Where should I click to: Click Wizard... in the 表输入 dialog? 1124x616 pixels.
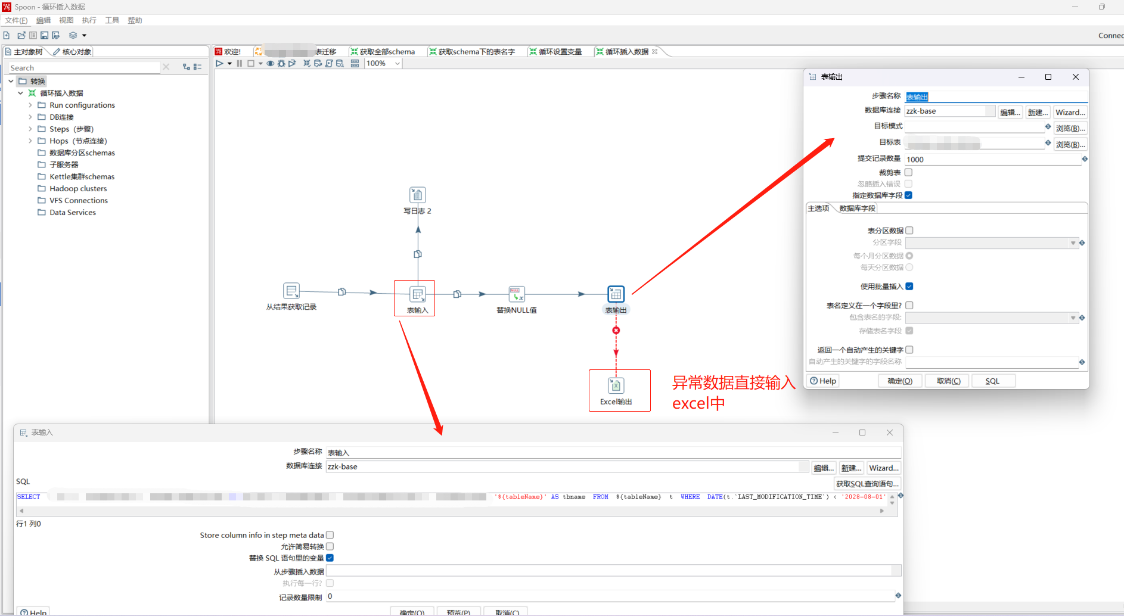pos(884,468)
